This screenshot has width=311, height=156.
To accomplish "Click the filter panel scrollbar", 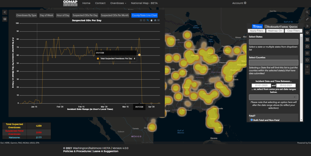I will [301, 77].
